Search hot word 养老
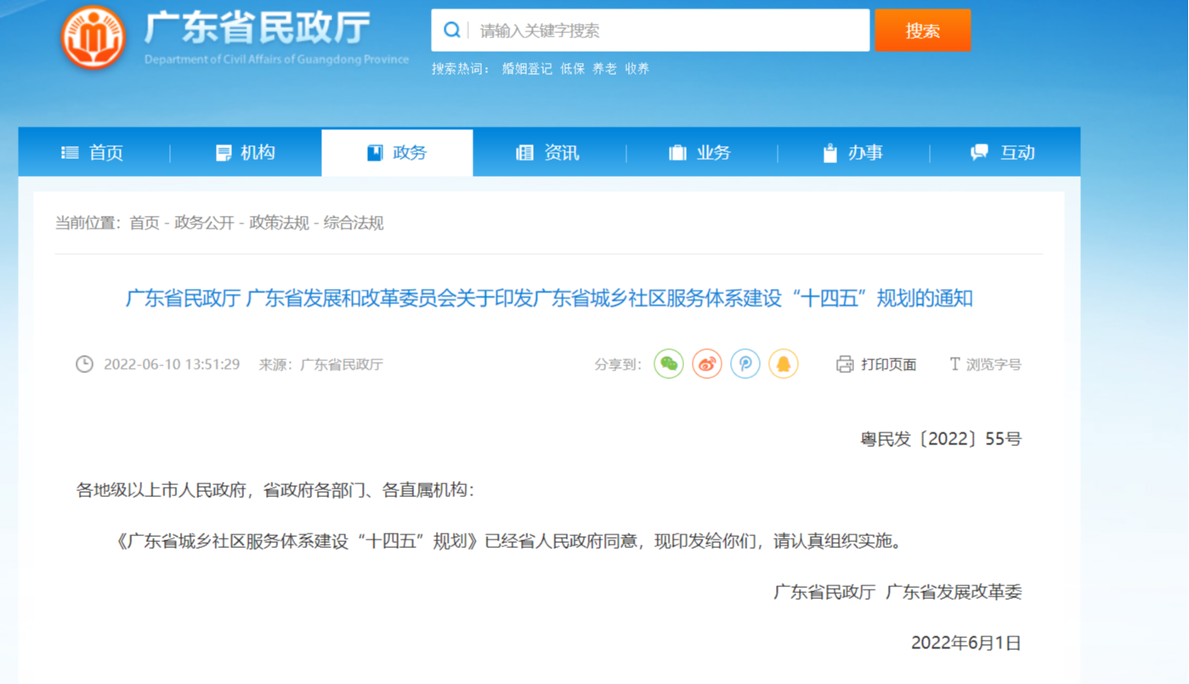Image resolution: width=1189 pixels, height=684 pixels. click(605, 69)
